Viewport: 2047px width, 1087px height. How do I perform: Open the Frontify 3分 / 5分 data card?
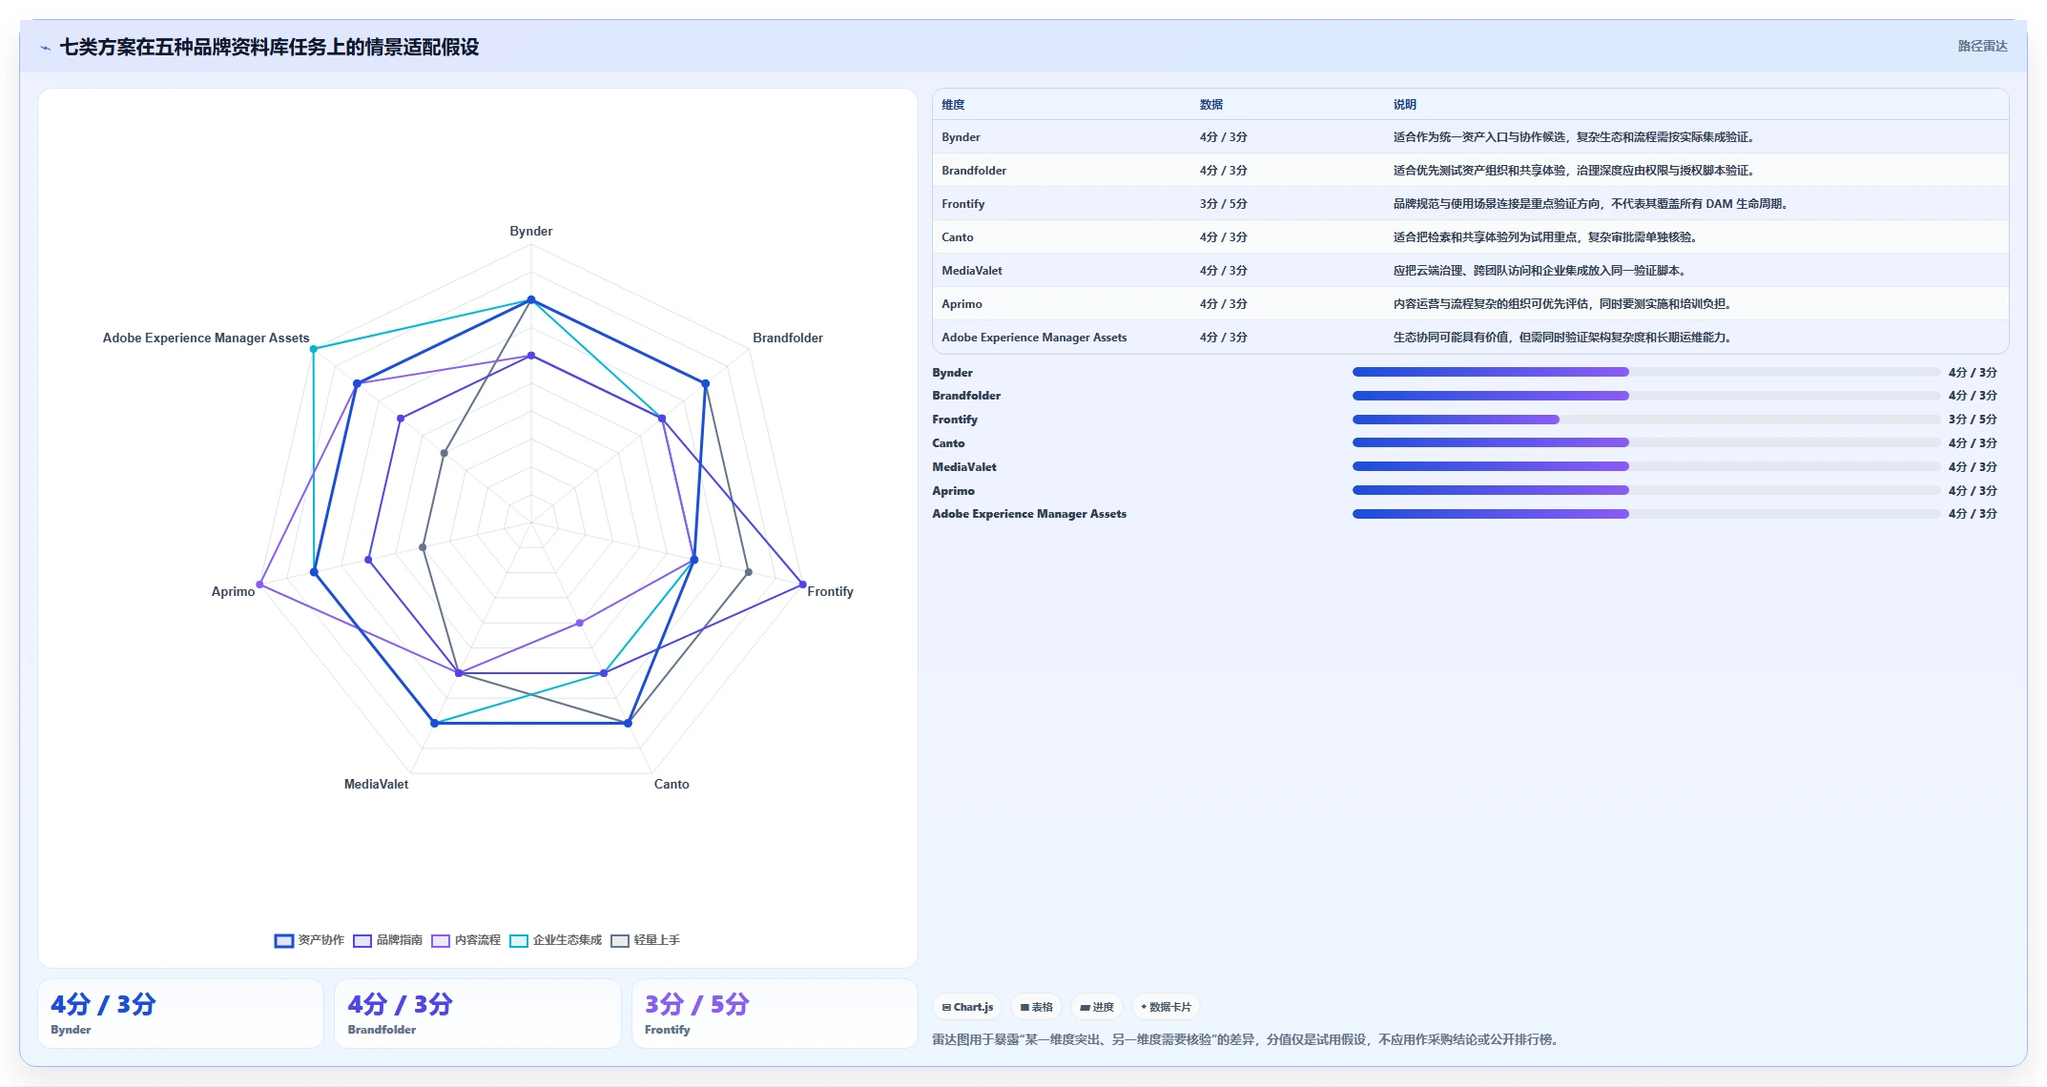click(775, 1014)
